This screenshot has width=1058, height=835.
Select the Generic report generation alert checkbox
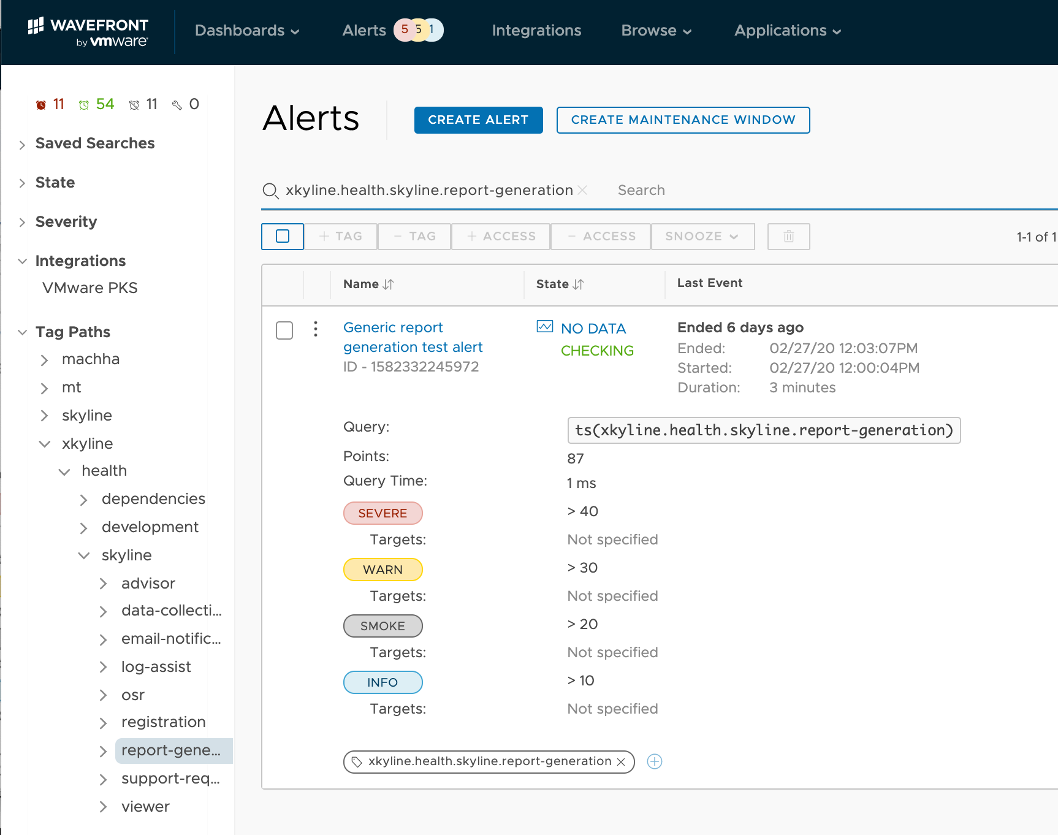pos(284,330)
